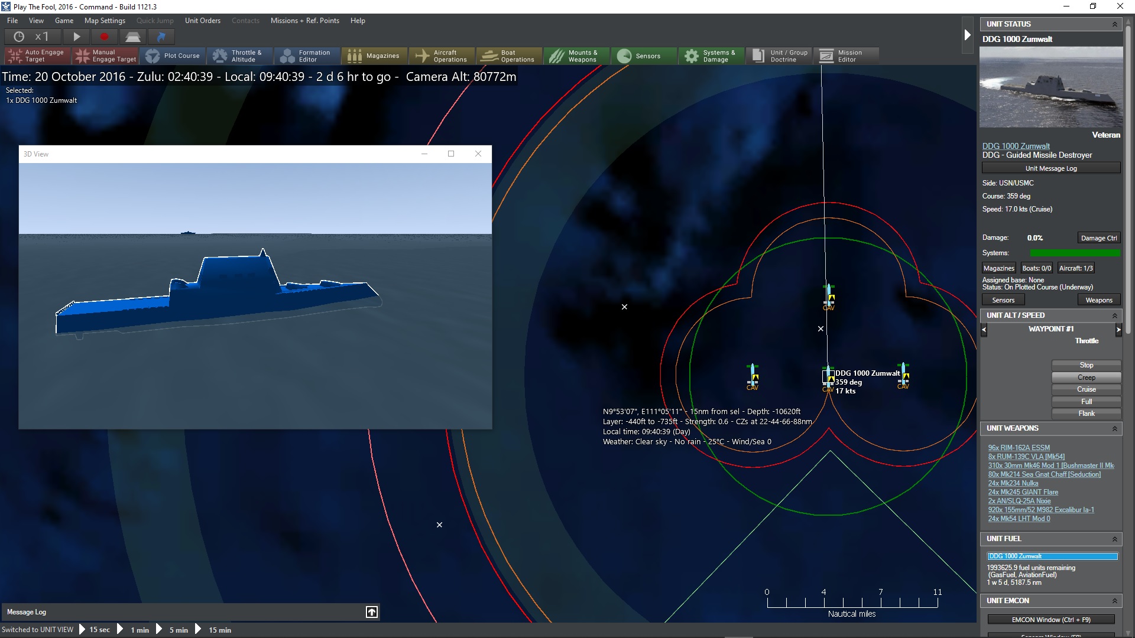Collapse the right sidebar with the arrow
This screenshot has width=1135, height=638.
(x=967, y=35)
